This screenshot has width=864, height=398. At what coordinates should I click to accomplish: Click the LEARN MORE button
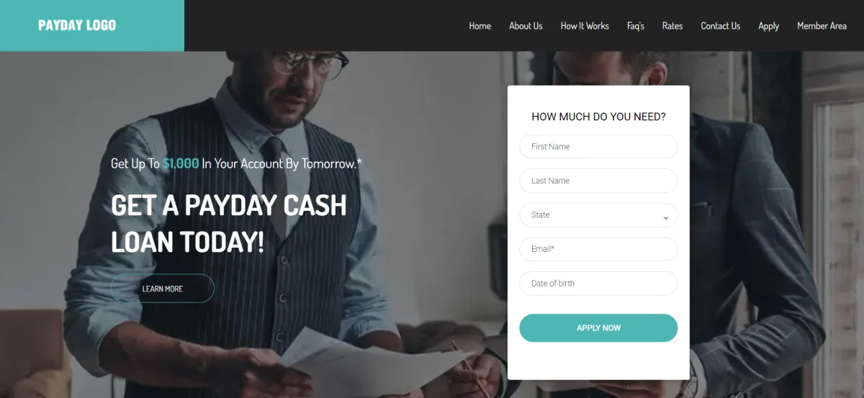[x=163, y=289]
